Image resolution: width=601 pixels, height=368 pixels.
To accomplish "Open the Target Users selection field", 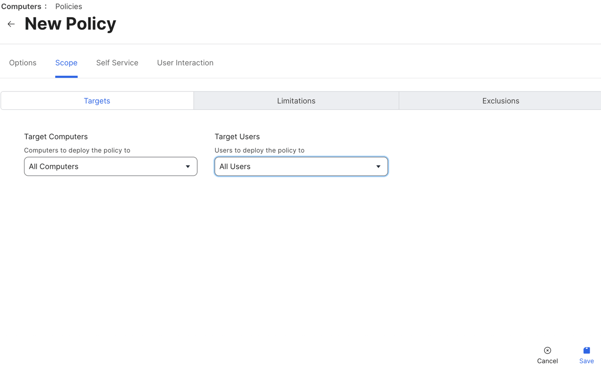I will [x=295, y=167].
